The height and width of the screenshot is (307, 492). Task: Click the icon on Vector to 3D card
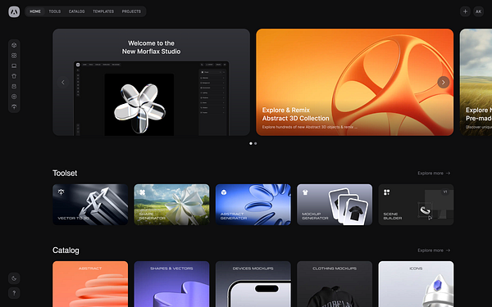tap(61, 192)
